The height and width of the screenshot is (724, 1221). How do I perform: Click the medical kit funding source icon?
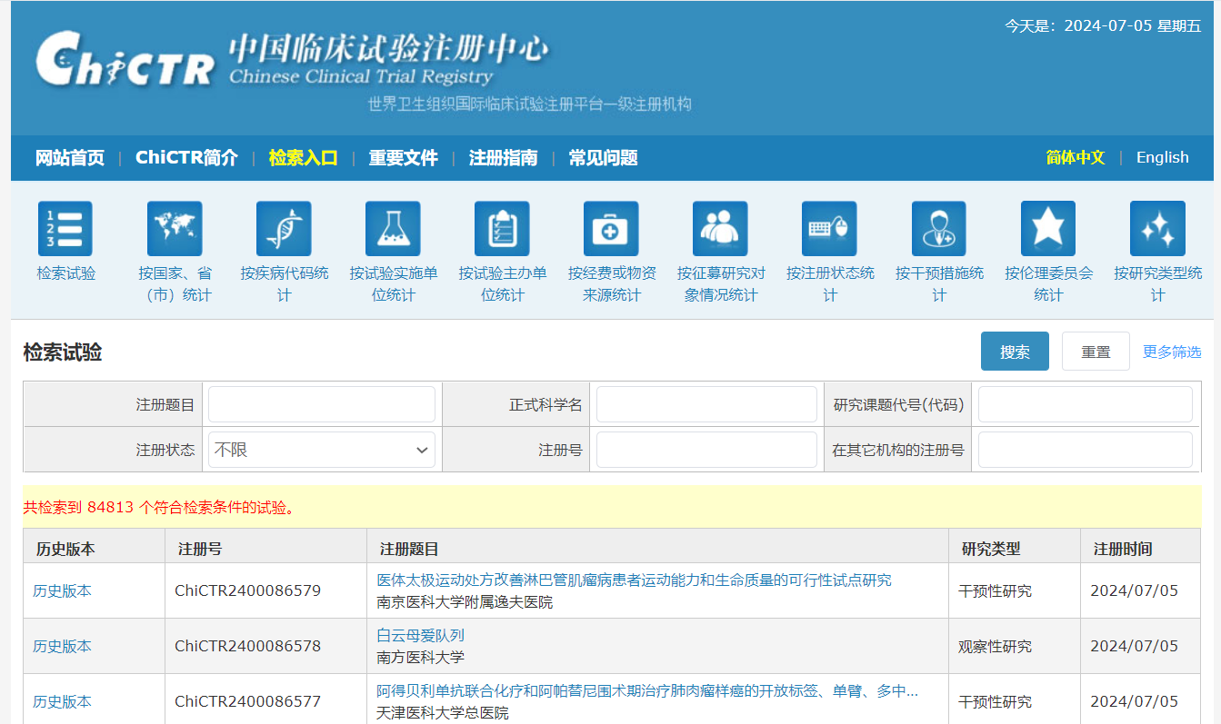(611, 229)
